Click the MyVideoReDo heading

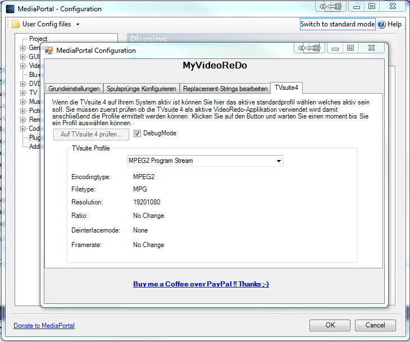(x=215, y=65)
